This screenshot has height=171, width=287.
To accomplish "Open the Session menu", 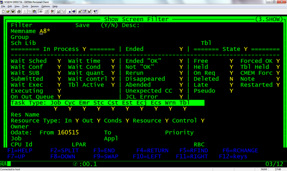I will (35, 6).
